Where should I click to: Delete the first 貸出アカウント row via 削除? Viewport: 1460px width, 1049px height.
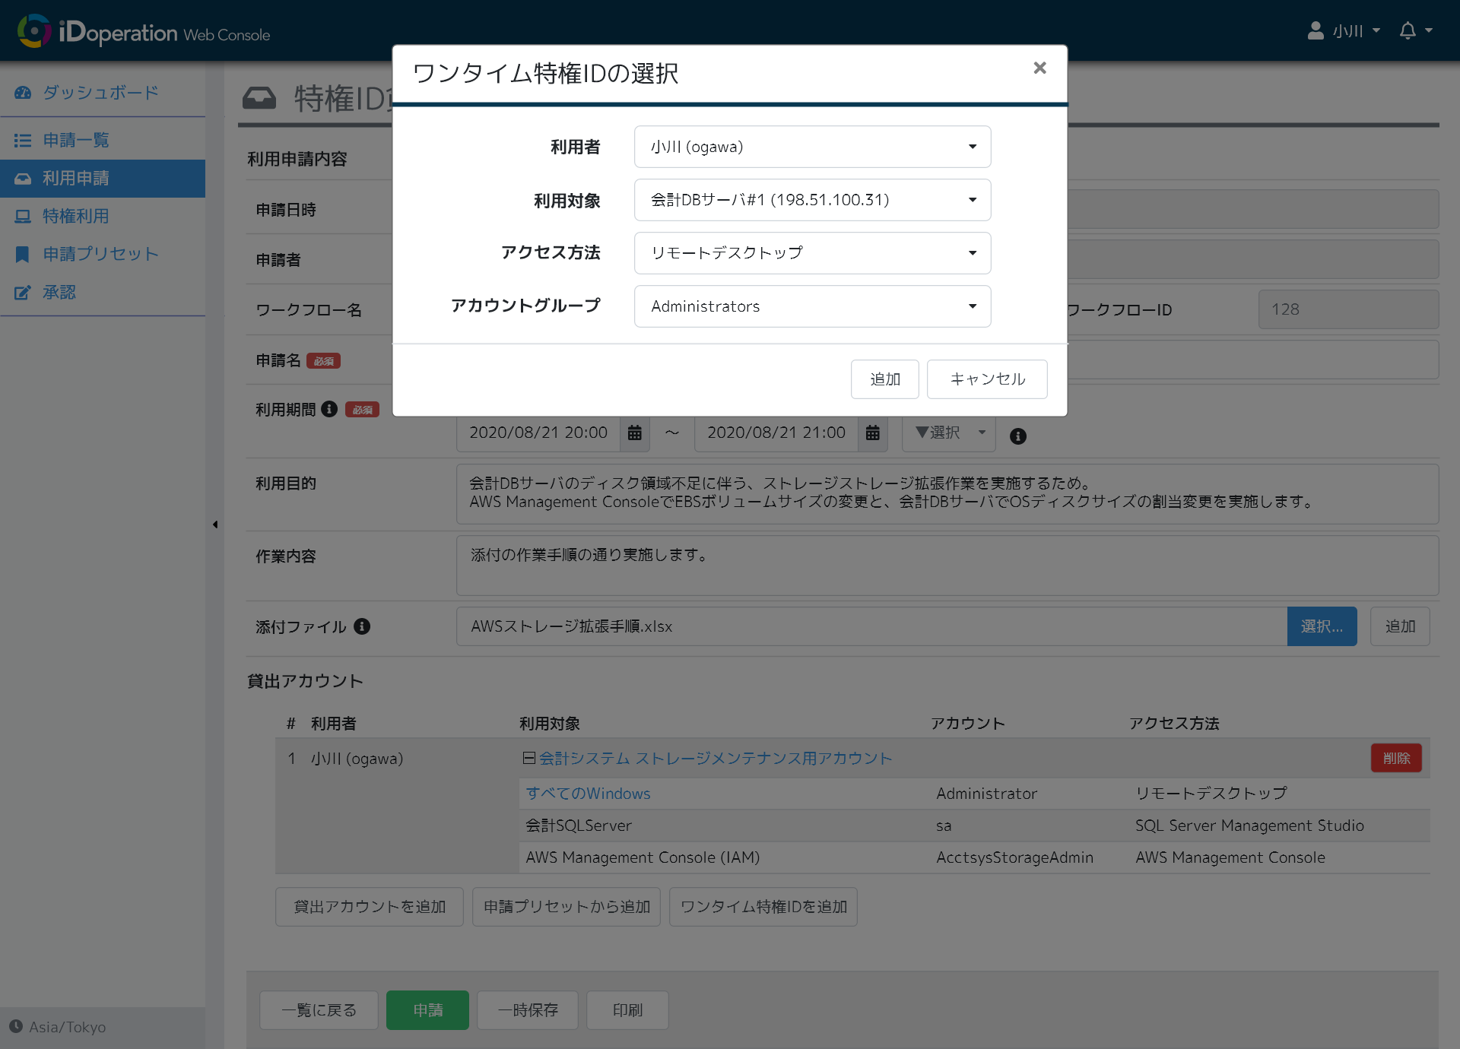pyautogui.click(x=1396, y=758)
